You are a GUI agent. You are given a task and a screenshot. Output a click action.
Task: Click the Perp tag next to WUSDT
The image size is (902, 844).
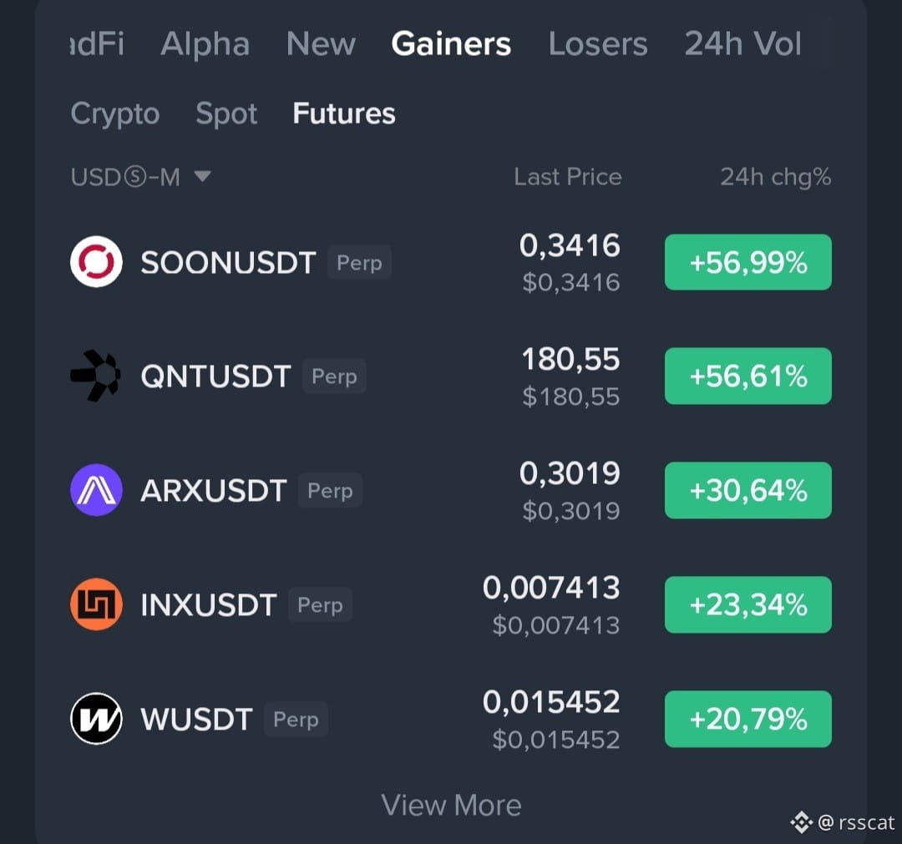(296, 720)
